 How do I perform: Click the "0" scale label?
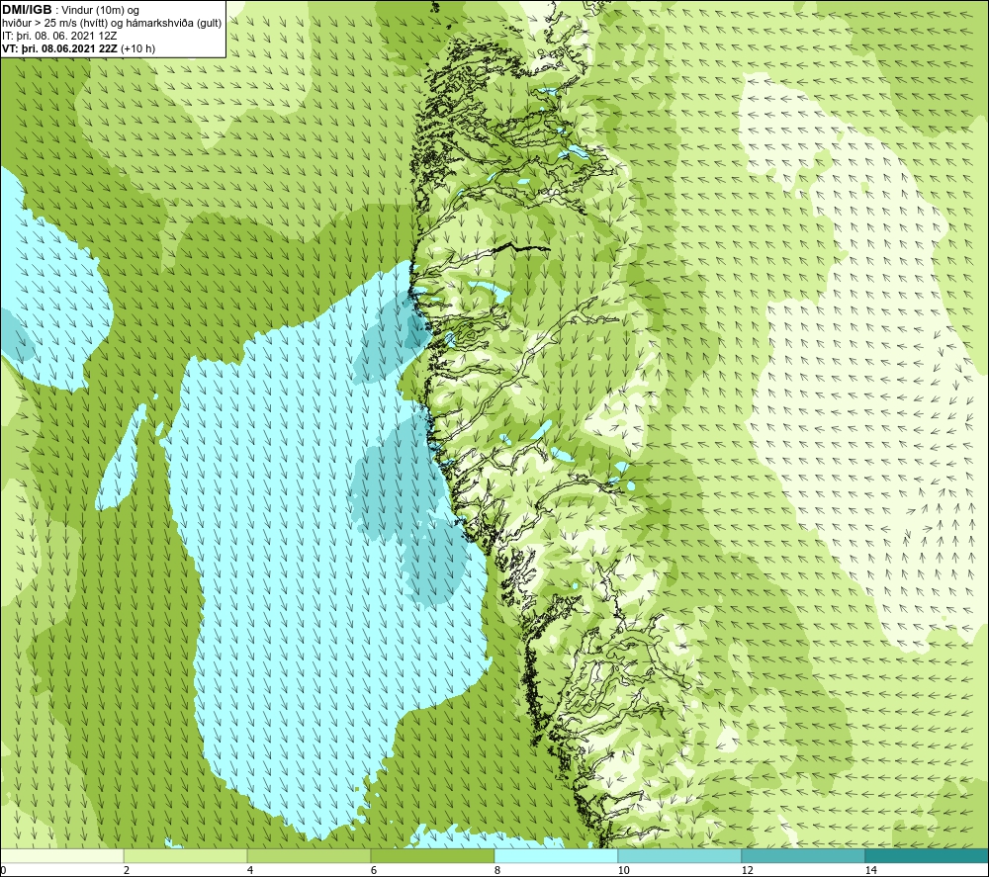click(3, 870)
